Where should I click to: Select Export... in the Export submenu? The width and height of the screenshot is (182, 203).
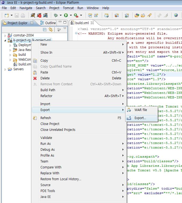click(142, 118)
